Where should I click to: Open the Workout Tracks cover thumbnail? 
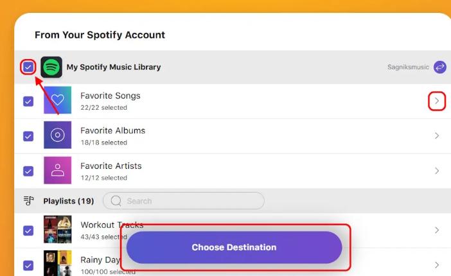point(57,230)
